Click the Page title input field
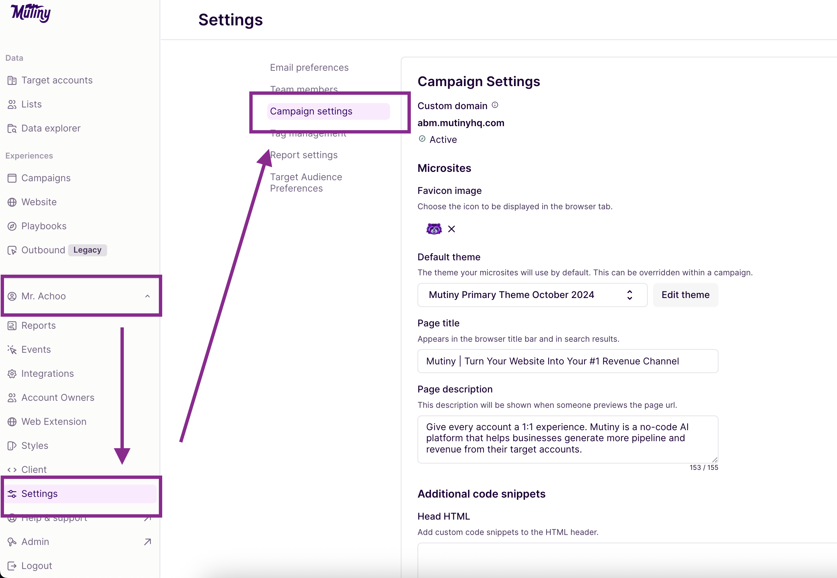The height and width of the screenshot is (578, 837). pos(568,361)
